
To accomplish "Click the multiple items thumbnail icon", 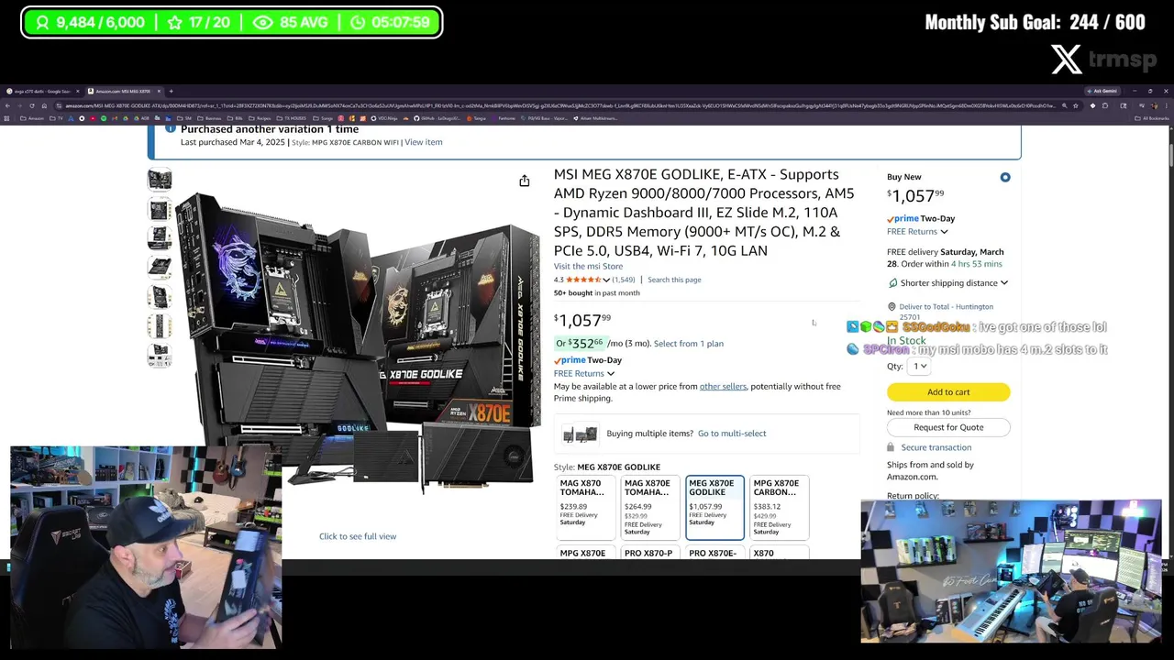I will [x=580, y=434].
